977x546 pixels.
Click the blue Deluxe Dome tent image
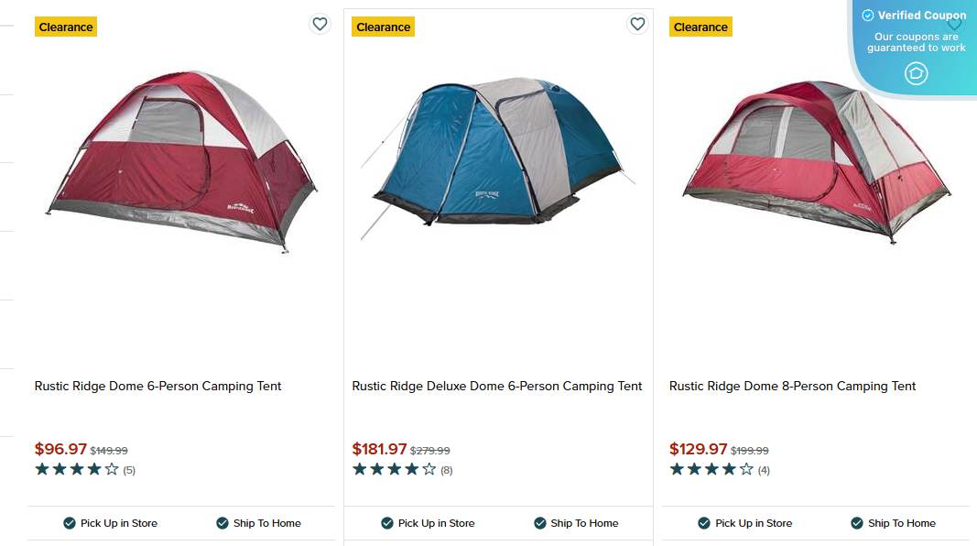point(497,152)
